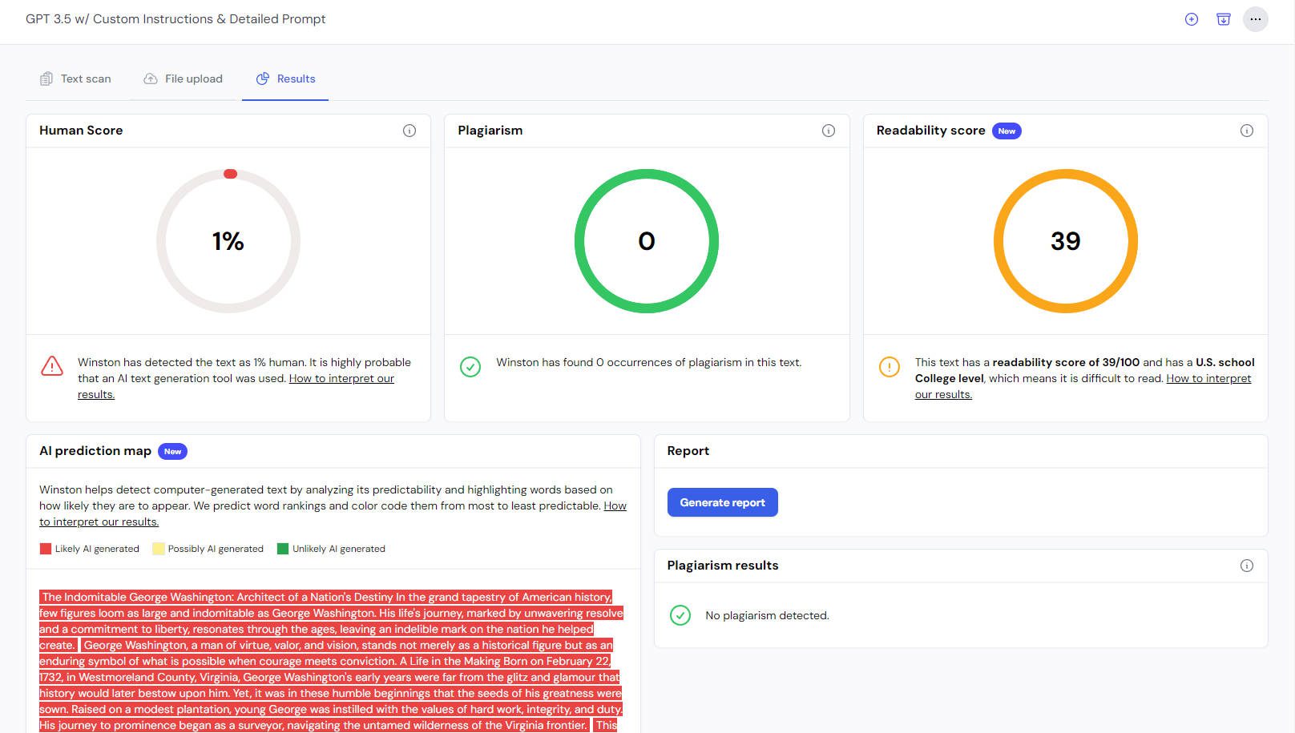Click the yellow Possibly AI generated swatch

[159, 549]
